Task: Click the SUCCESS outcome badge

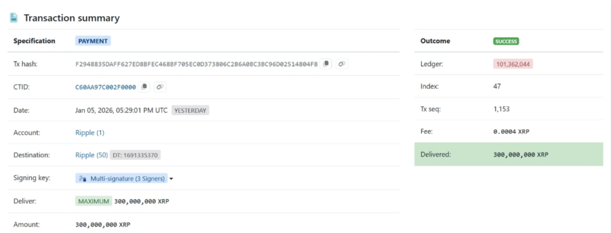Action: point(506,41)
